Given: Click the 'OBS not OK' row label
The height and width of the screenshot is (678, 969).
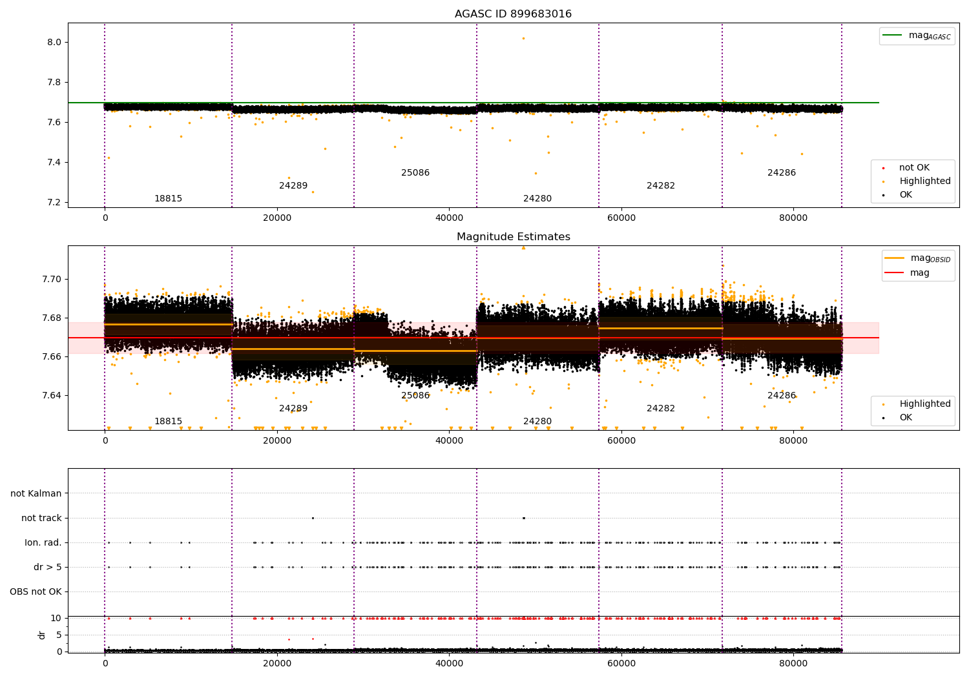Looking at the screenshot, I should tap(36, 592).
